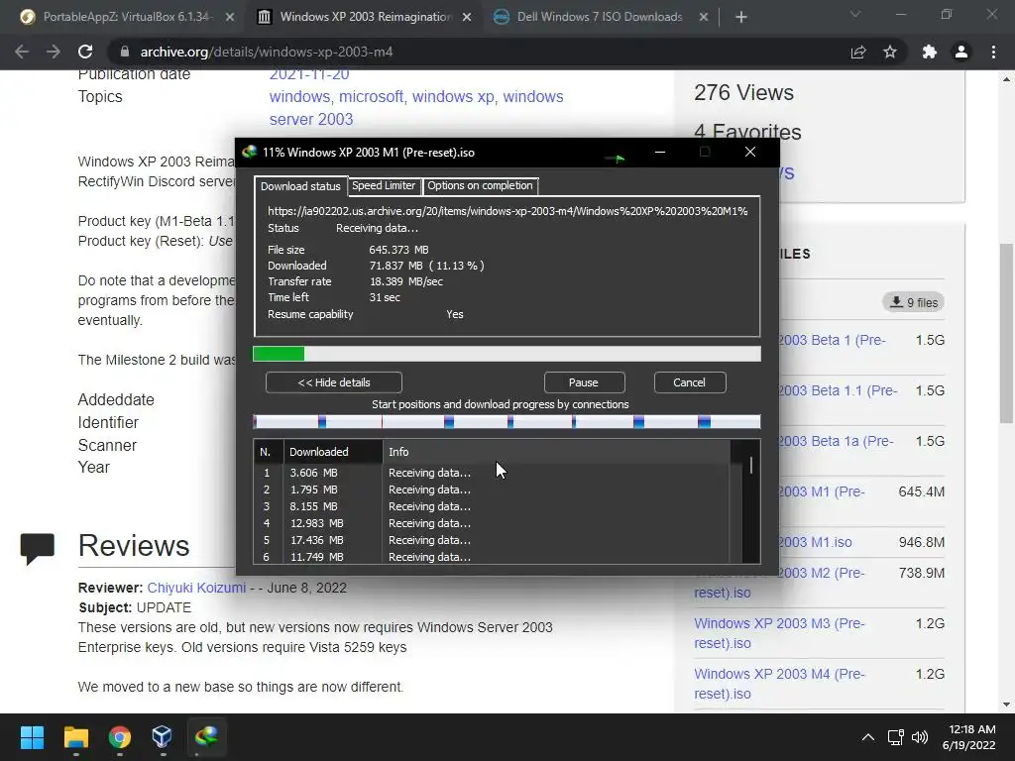
Task: Click the IDM icon in dialog title bar
Action: click(249, 152)
